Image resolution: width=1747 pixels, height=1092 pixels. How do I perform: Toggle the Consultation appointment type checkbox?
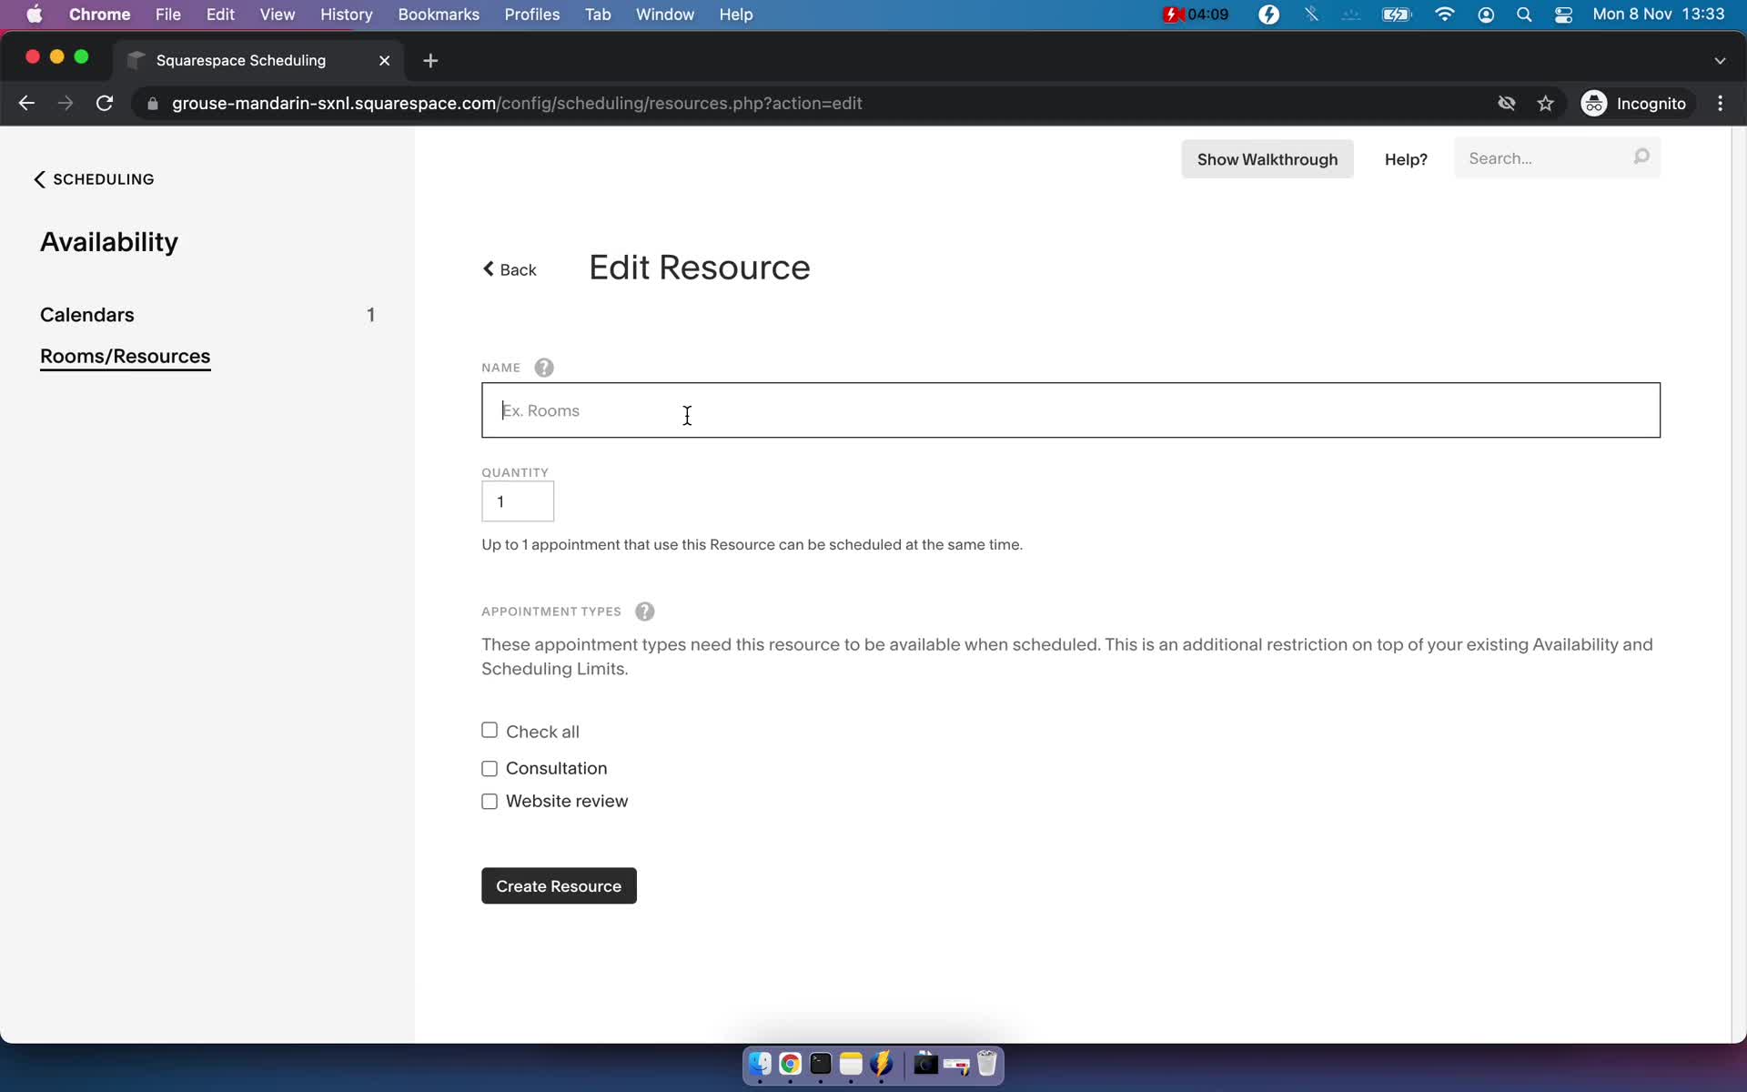pos(490,767)
